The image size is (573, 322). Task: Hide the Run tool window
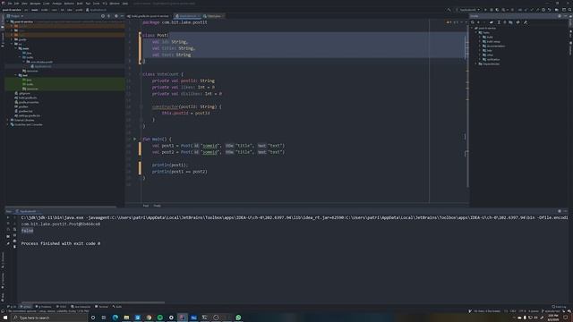565,211
